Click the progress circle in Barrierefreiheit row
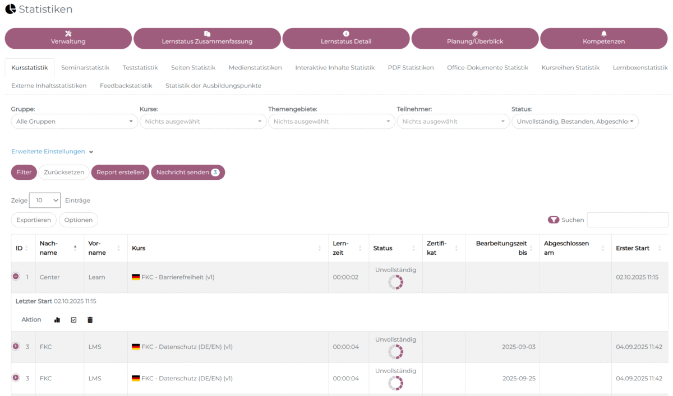 click(x=395, y=282)
